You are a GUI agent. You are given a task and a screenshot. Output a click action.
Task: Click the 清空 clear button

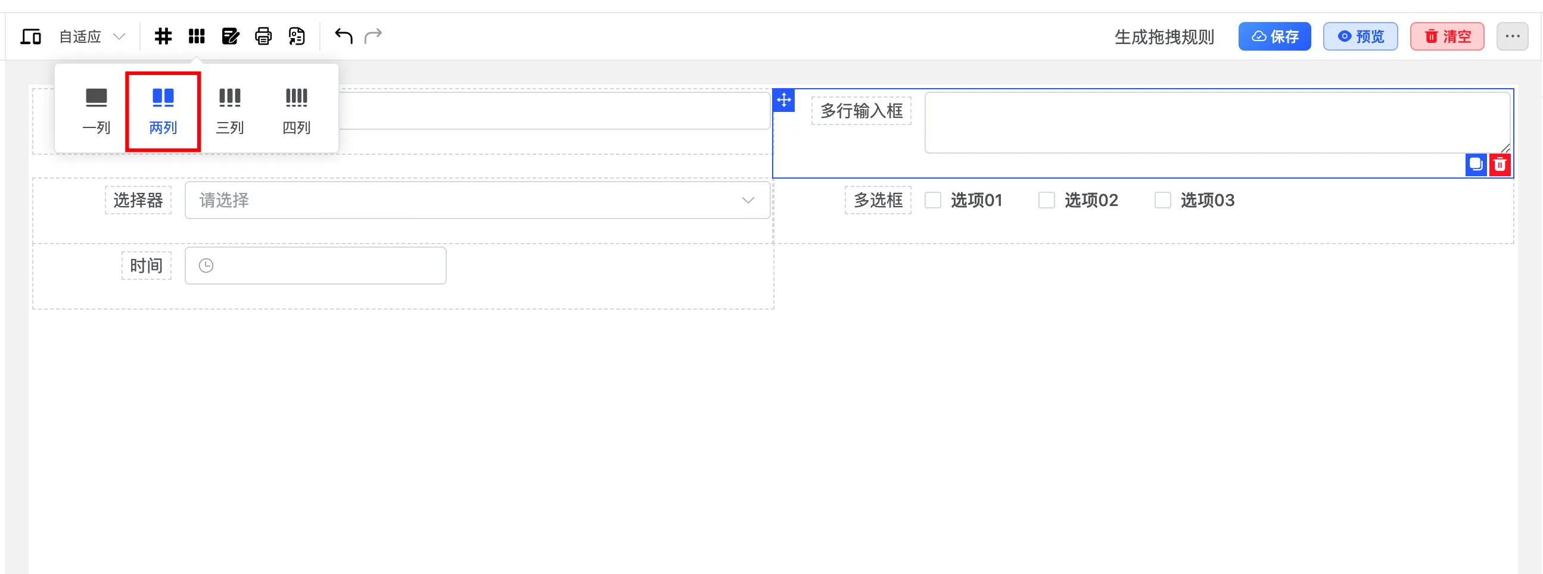pyautogui.click(x=1447, y=36)
